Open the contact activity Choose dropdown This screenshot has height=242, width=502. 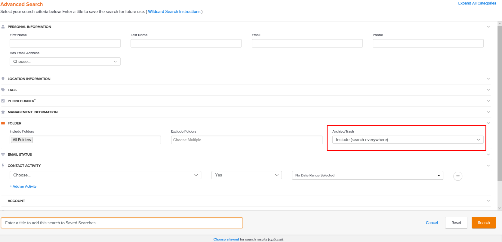point(105,175)
